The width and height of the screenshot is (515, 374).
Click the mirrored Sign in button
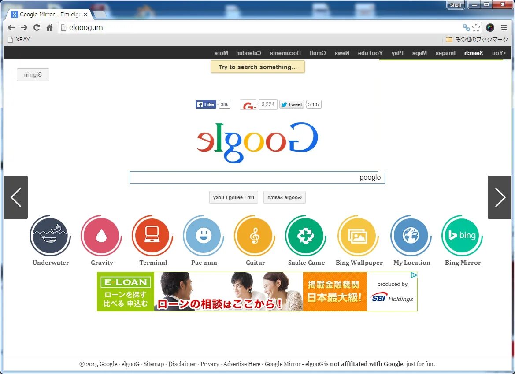pyautogui.click(x=33, y=74)
